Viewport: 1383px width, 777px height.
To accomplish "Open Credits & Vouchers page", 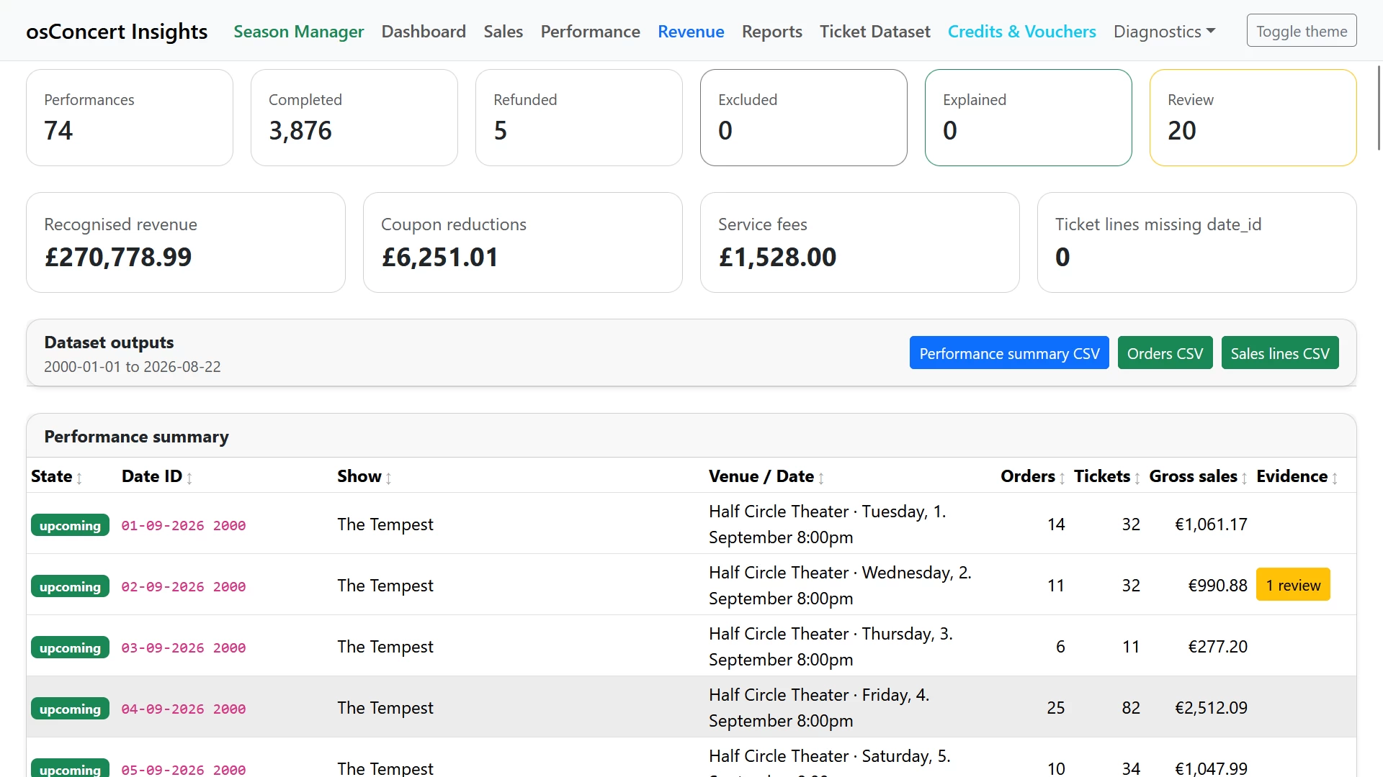I will click(x=1022, y=31).
